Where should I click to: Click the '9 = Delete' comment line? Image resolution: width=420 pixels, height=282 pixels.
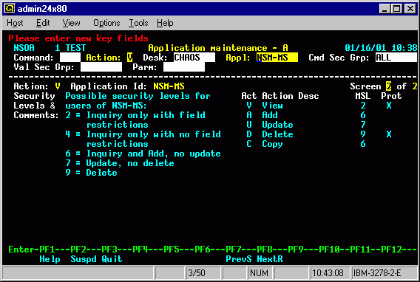pyautogui.click(x=91, y=173)
